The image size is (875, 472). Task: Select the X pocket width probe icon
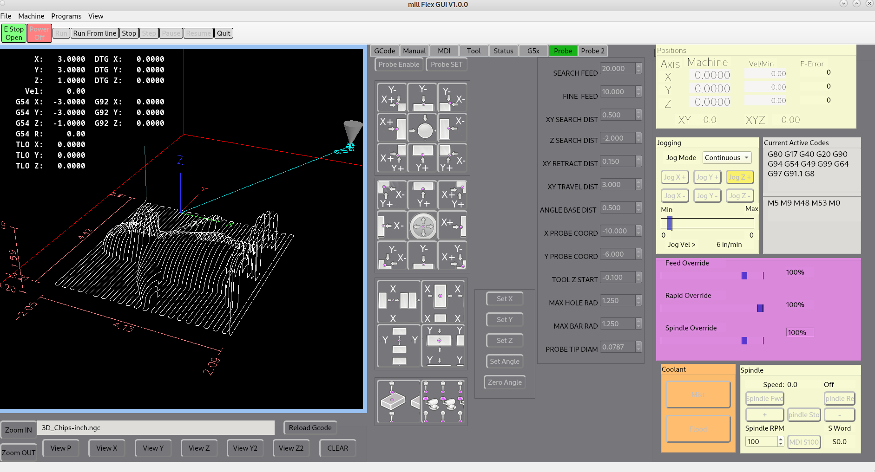click(x=399, y=302)
